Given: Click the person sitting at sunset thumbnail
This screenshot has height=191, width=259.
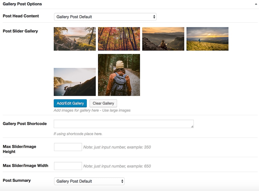Looking at the screenshot, I should [x=163, y=39].
